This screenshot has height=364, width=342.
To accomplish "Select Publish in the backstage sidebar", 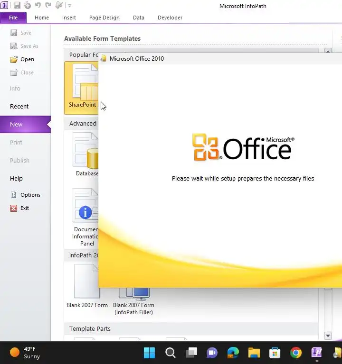I will [x=19, y=160].
